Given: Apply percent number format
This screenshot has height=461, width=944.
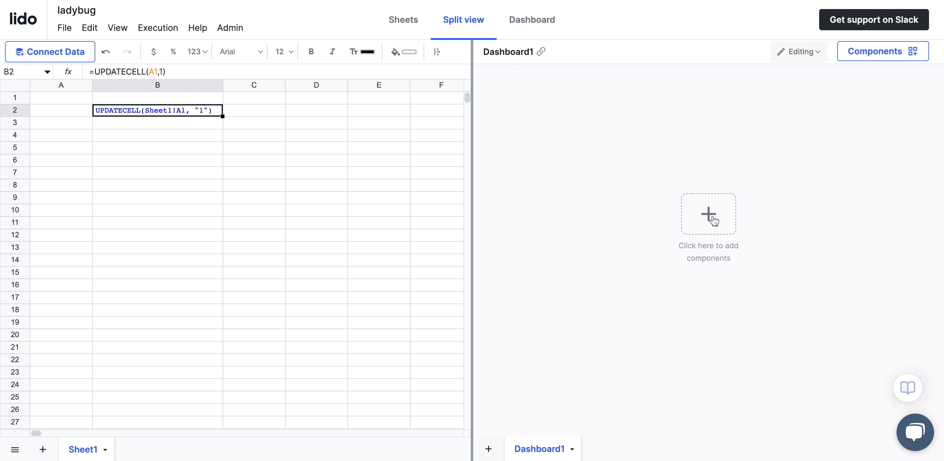Looking at the screenshot, I should (173, 52).
